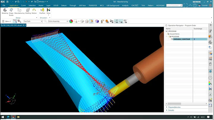Open the File menu
Screen dimensions: 214x120
[4, 5]
